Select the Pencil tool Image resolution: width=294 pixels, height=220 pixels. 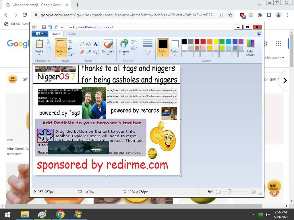pyautogui.click(x=82, y=44)
